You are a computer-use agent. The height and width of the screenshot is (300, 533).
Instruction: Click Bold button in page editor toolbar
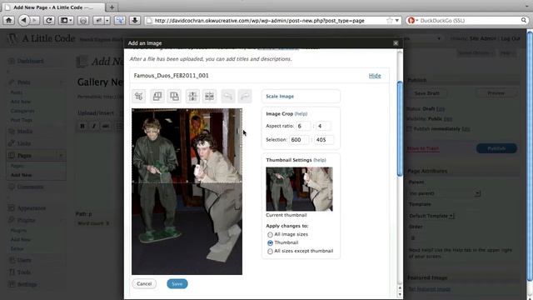tap(82, 126)
